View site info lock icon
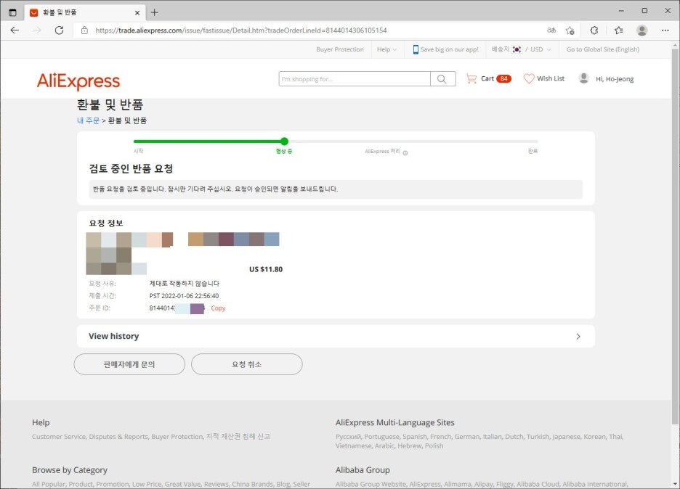 coord(84,30)
